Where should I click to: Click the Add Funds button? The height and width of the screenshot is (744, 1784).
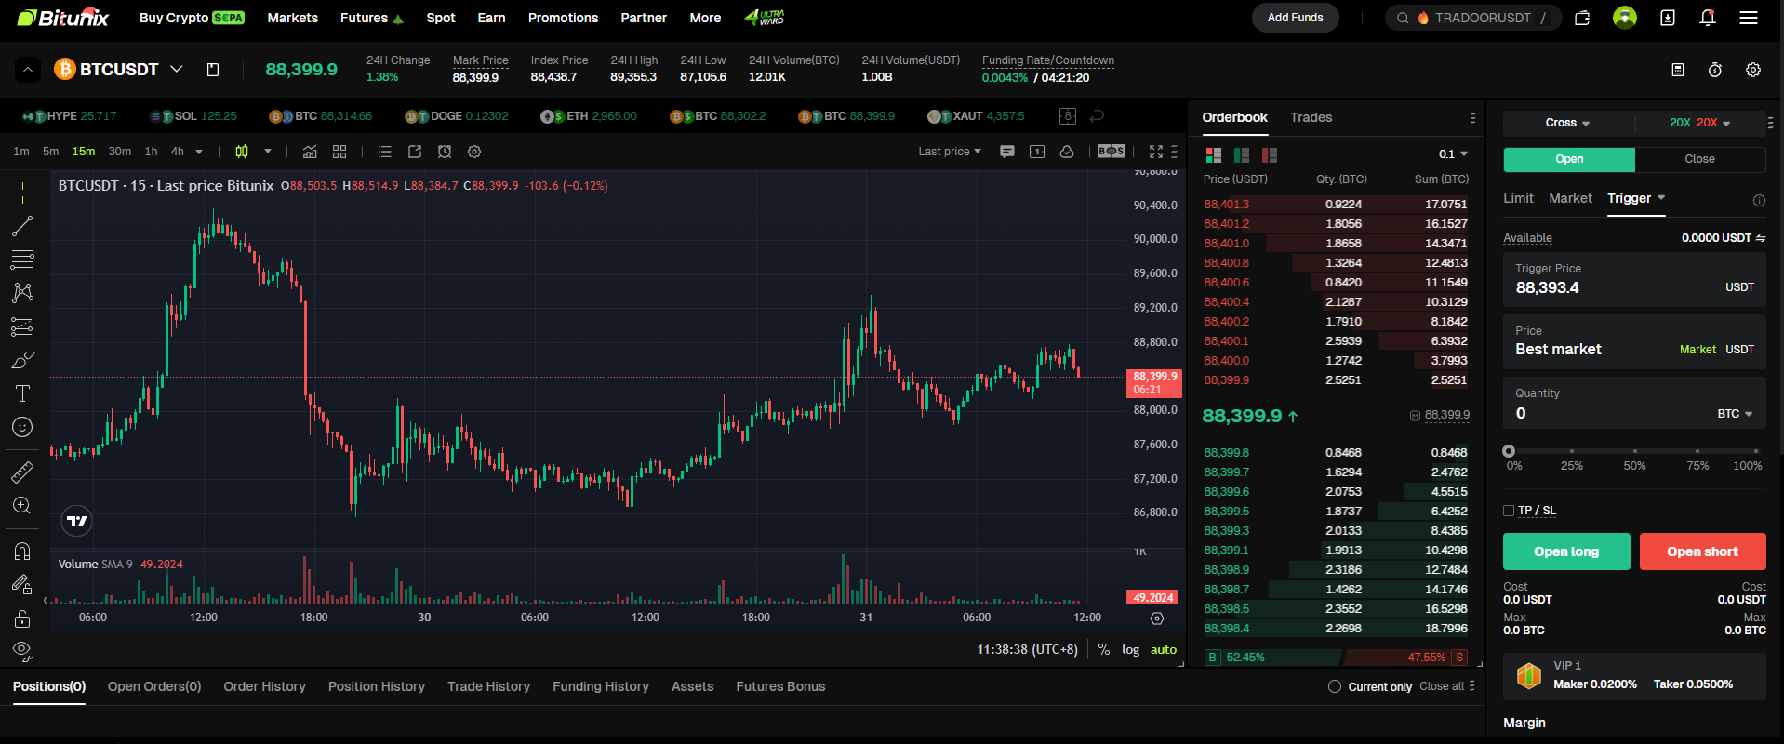[1295, 18]
